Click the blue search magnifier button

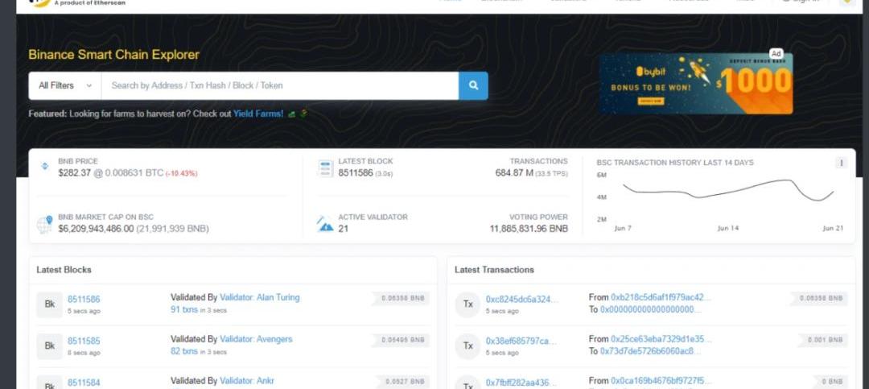(x=473, y=85)
